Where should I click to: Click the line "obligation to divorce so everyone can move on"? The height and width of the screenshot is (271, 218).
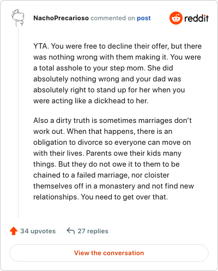click(x=112, y=142)
